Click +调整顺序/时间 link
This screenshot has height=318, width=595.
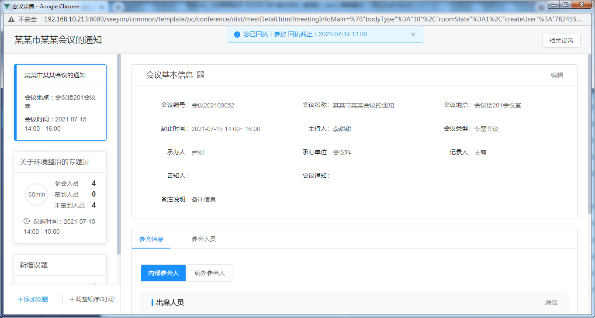pyautogui.click(x=92, y=299)
